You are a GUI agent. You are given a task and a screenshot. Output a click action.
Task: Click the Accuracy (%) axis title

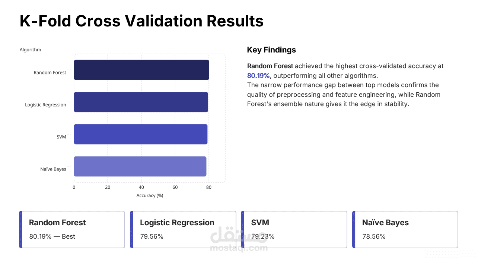click(150, 195)
